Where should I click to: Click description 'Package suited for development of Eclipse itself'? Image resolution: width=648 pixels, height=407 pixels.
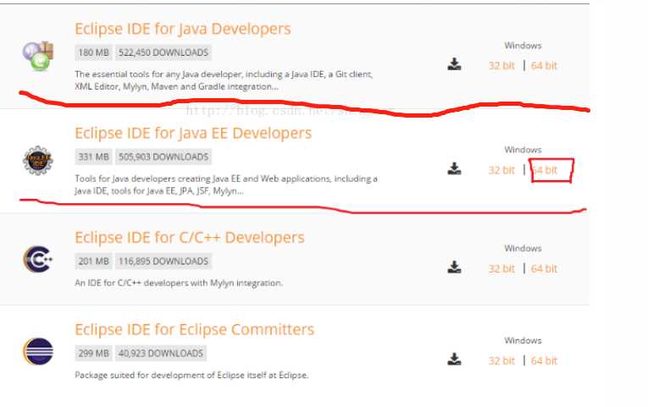tap(191, 375)
